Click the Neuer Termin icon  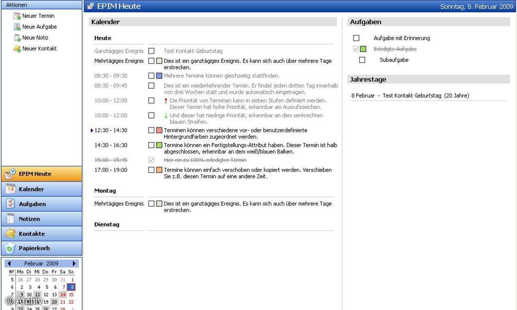pos(17,16)
